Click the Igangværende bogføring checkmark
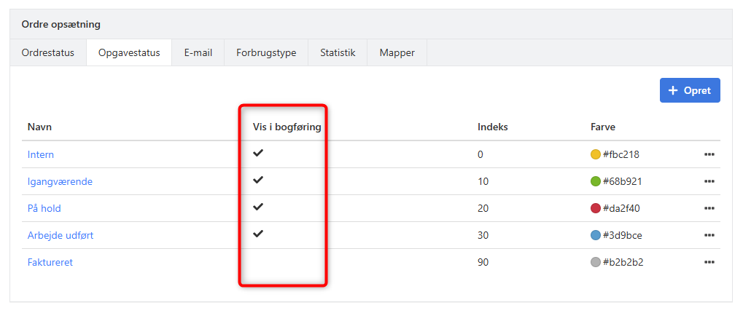The image size is (743, 313). pyautogui.click(x=258, y=181)
